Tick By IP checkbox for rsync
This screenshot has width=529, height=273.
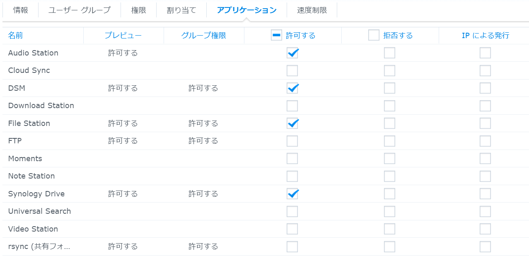[x=485, y=246]
